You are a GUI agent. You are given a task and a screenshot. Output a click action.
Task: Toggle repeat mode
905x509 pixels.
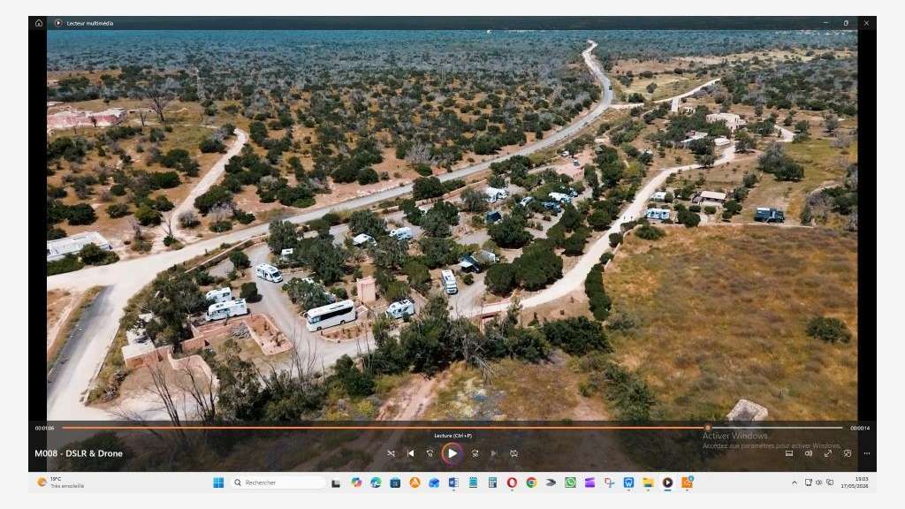click(x=513, y=453)
